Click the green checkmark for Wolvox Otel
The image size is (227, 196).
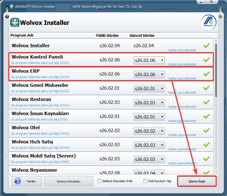(x=206, y=130)
